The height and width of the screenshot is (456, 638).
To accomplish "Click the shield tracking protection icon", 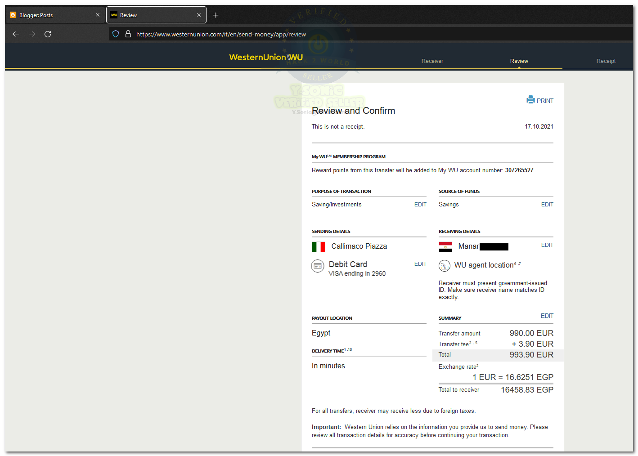I will click(116, 34).
